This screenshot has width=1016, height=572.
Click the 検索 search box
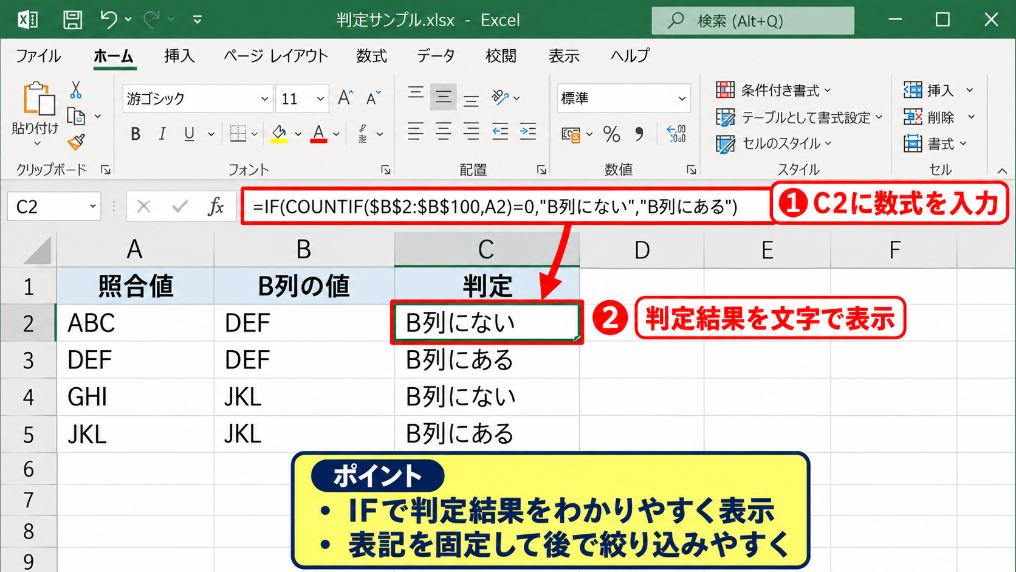(753, 21)
